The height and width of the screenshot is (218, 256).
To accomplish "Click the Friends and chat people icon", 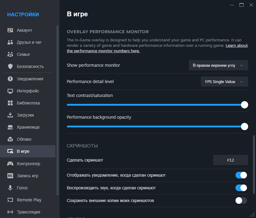I will (10, 42).
